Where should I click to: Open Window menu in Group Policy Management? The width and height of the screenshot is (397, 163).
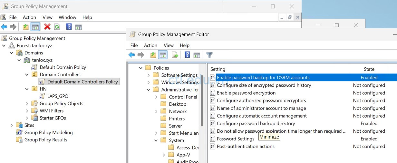pos(67,17)
